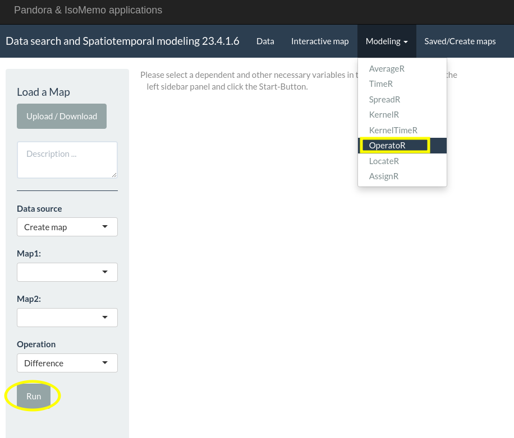Select TimeR from the Modeling menu
Image resolution: width=514 pixels, height=438 pixels.
pyautogui.click(x=380, y=83)
